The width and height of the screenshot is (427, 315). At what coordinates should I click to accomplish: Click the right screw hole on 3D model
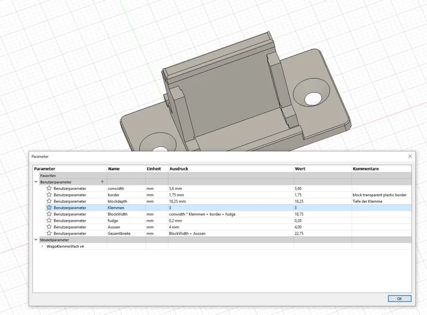pos(313,98)
